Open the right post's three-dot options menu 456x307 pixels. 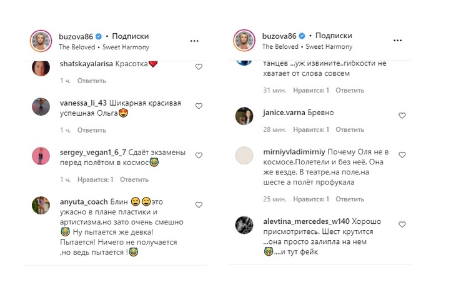(398, 41)
